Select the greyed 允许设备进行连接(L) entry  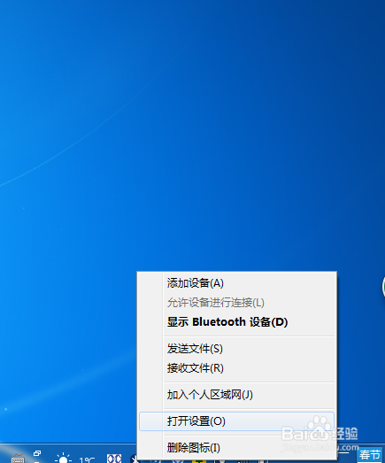(237, 303)
